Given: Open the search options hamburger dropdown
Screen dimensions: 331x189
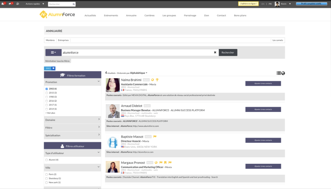Looking at the screenshot, I should (x=53, y=52).
